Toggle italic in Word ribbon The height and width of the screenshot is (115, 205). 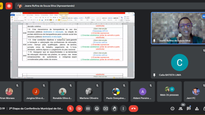(x=27, y=20)
